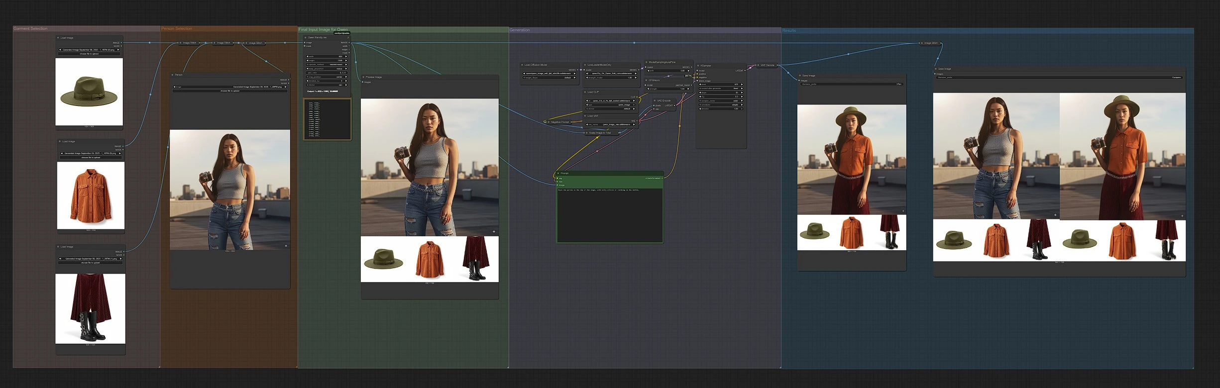Increase width on Qwen friendly res node
This screenshot has width=1220, height=388.
tap(346, 56)
